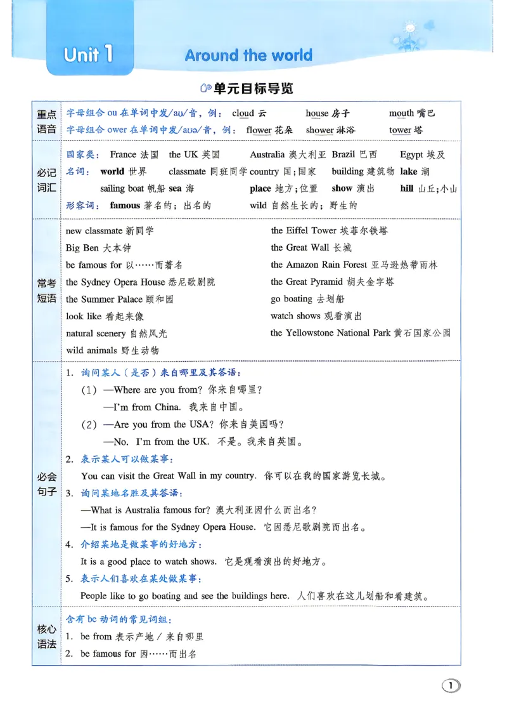This screenshot has height=717, width=507.
Task: Click the phrase 'Big Ben 大本钟'
Action: coord(98,248)
